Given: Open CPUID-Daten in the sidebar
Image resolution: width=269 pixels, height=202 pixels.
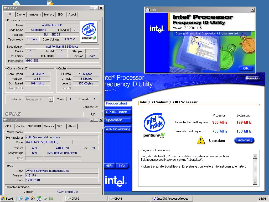Looking at the screenshot, I should coord(118,112).
